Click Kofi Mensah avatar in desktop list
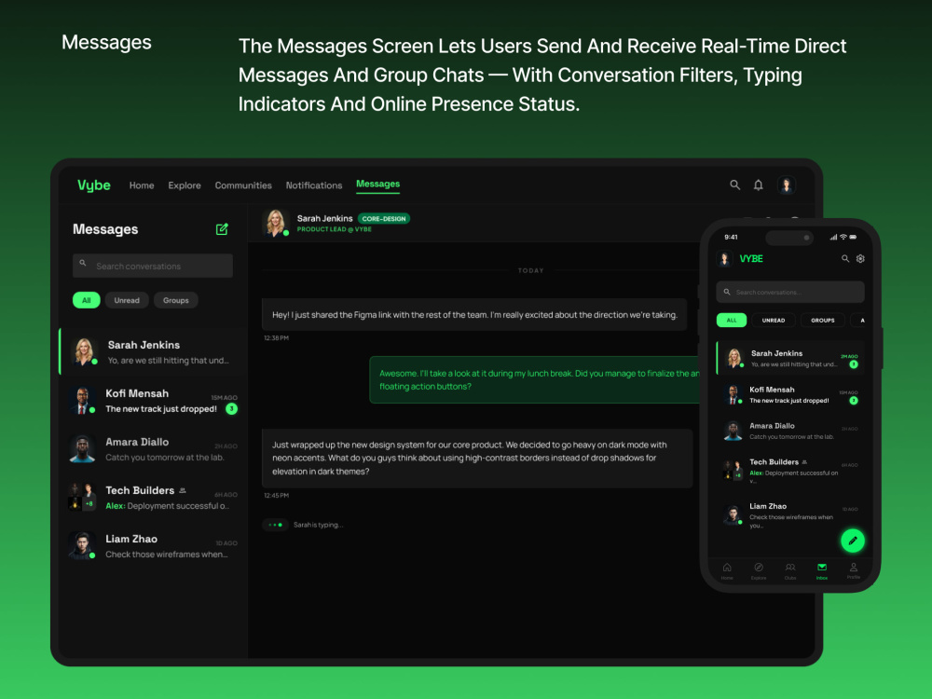 coord(82,400)
